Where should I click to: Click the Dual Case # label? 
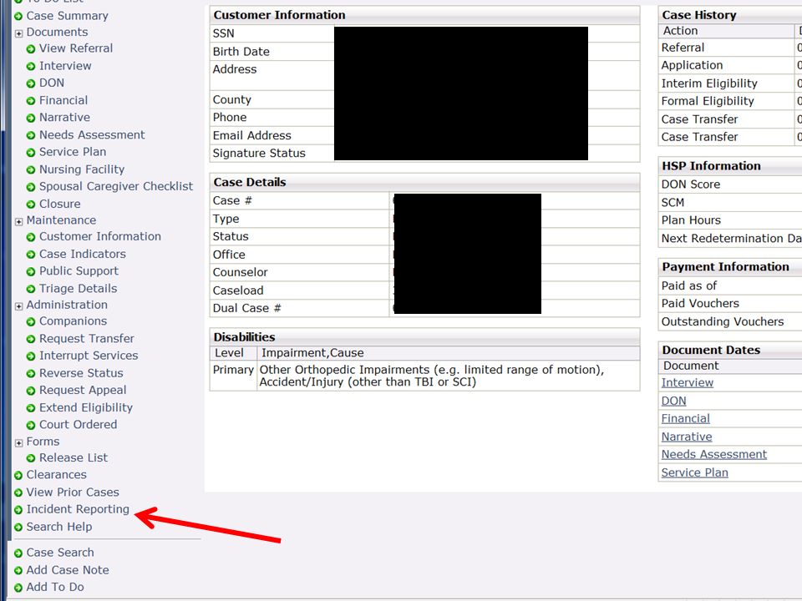point(247,308)
